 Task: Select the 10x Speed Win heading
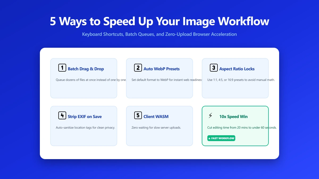(233, 117)
